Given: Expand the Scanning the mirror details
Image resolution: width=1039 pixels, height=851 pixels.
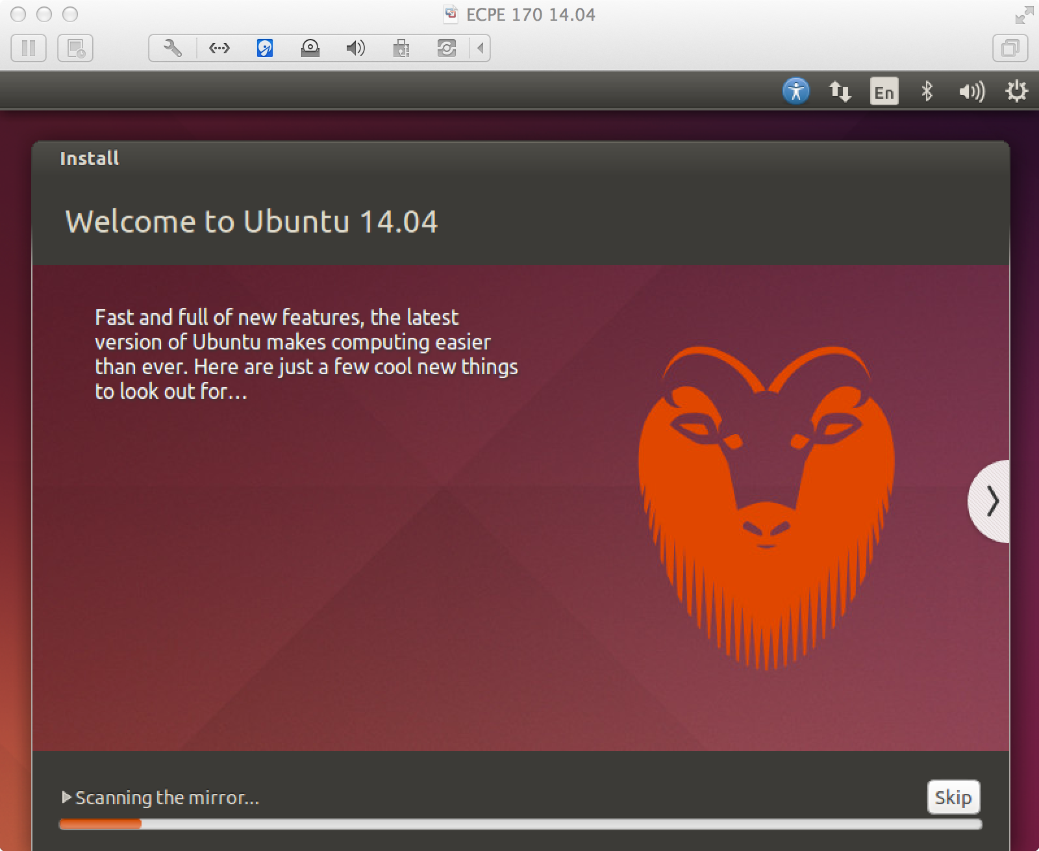Looking at the screenshot, I should pos(66,797).
